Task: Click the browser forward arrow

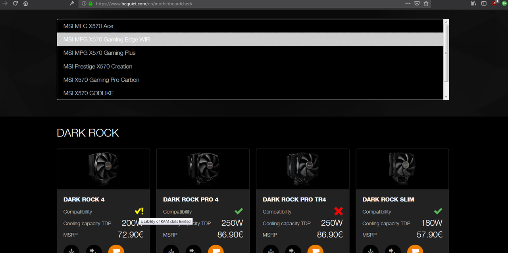Action: tap(5, 3)
